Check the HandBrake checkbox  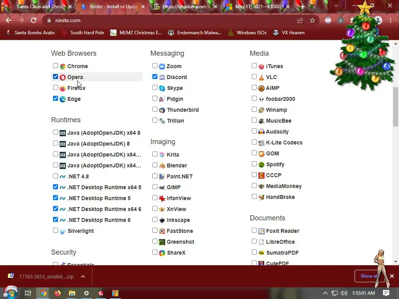[254, 196]
